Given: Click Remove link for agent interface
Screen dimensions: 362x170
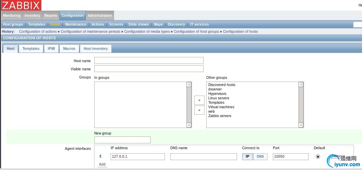Looking at the screenshot, I should point(338,156).
